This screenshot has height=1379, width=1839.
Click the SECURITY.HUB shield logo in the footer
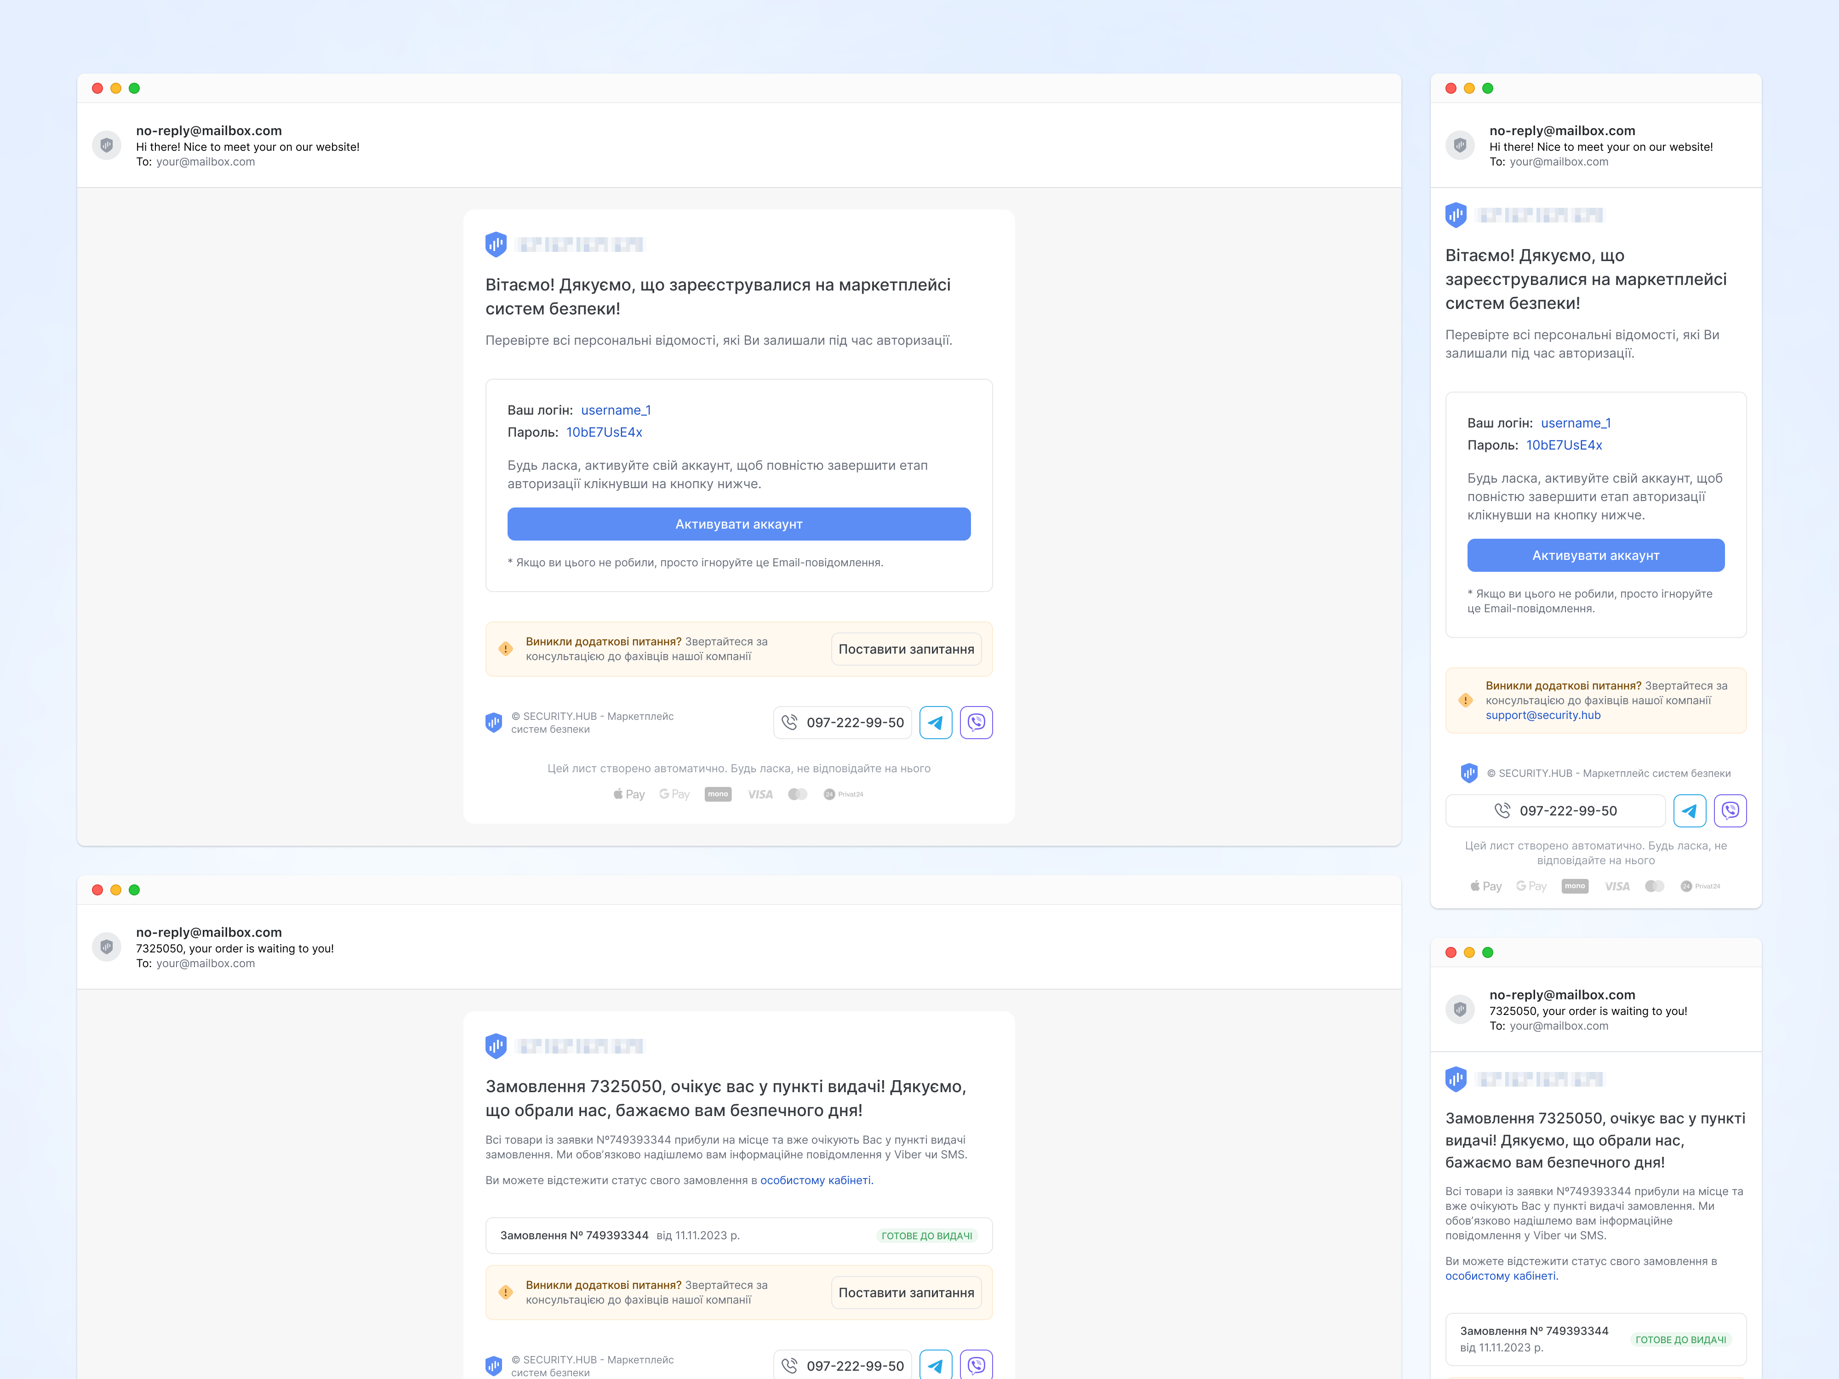[495, 722]
